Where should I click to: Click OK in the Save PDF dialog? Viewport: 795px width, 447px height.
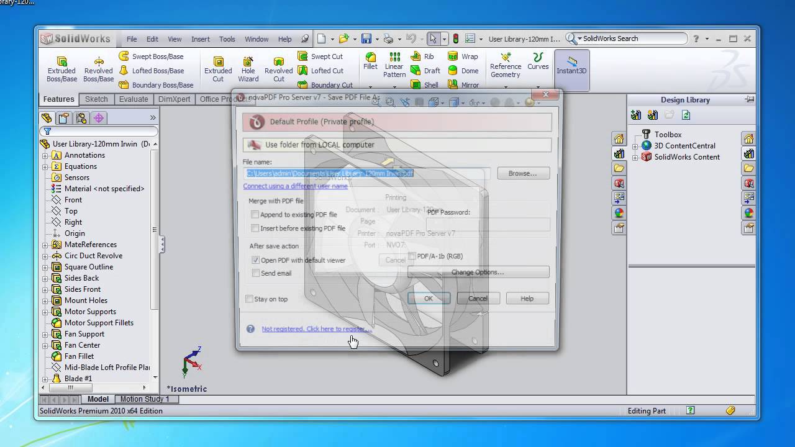pos(429,299)
